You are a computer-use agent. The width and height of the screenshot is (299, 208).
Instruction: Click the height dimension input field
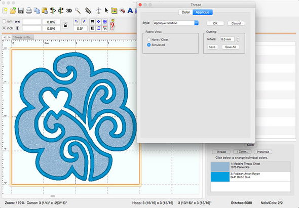pos(31,28)
